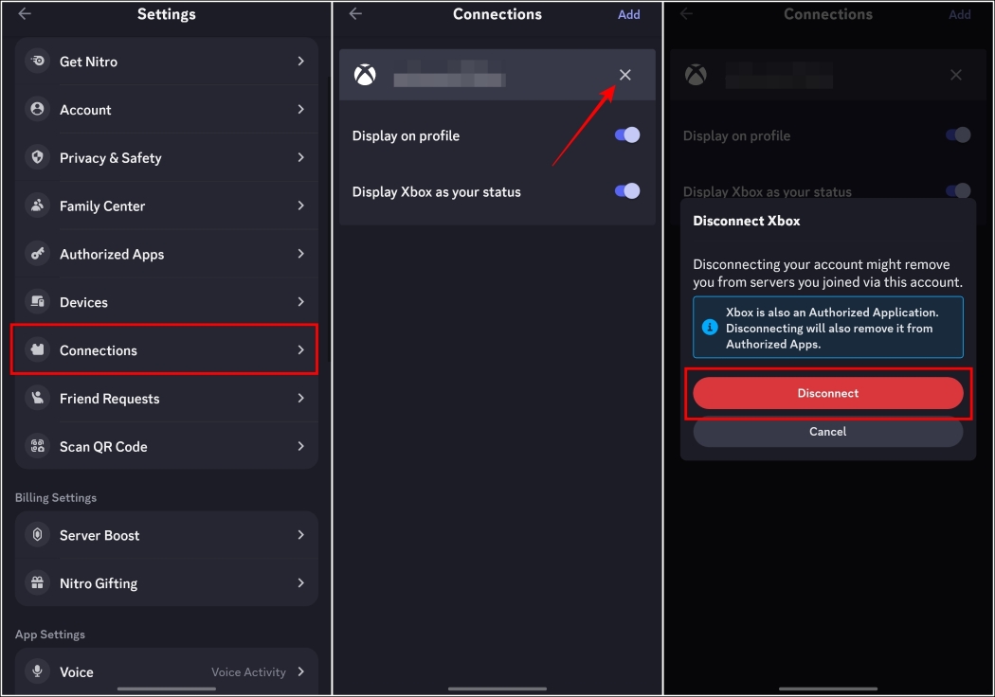Viewport: 995px width, 697px height.
Task: Click the red Disconnect button
Action: [827, 392]
